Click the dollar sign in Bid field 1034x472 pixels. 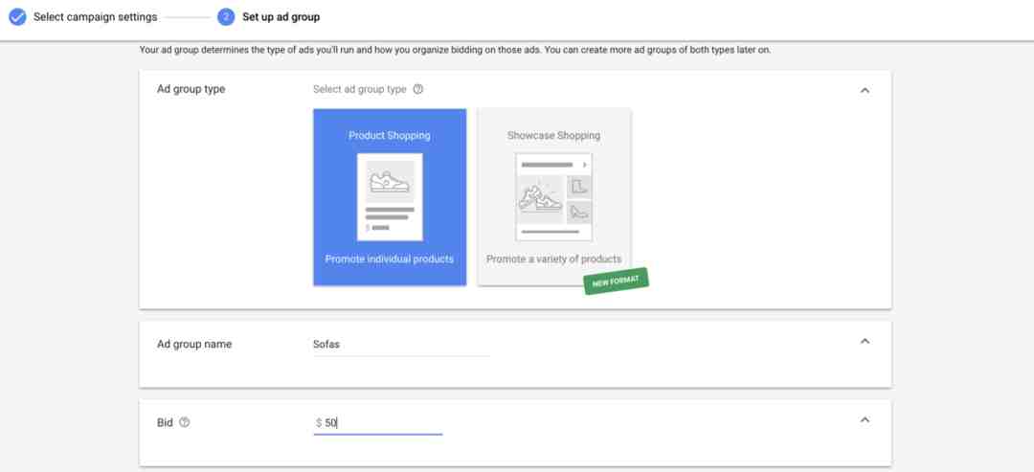(x=319, y=423)
